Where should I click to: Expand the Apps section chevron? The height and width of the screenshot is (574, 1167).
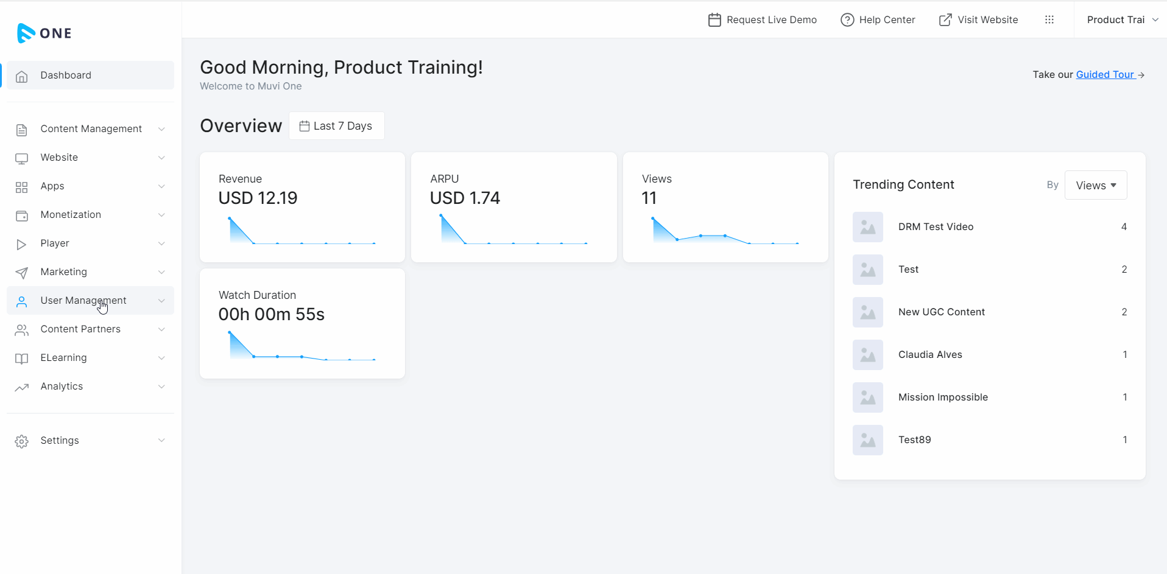(161, 186)
